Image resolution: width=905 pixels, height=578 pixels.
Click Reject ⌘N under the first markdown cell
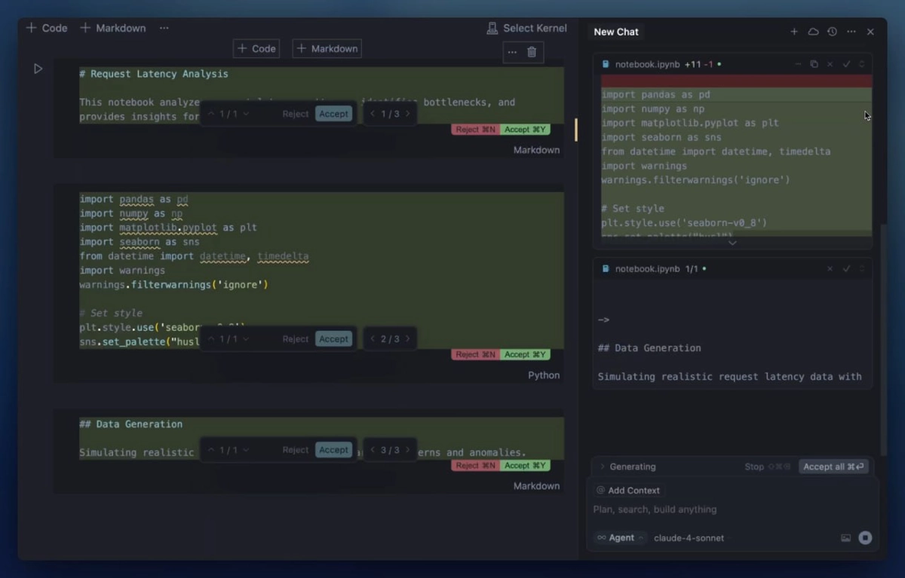(475, 130)
